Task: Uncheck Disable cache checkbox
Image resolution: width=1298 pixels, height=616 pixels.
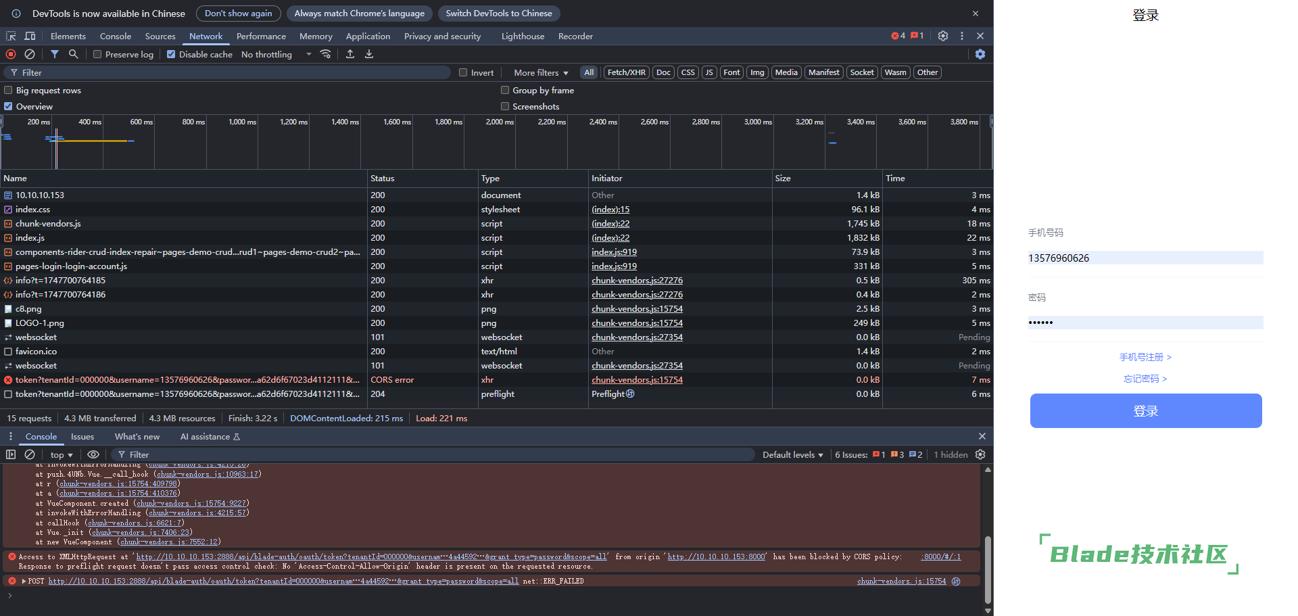Action: coord(171,54)
